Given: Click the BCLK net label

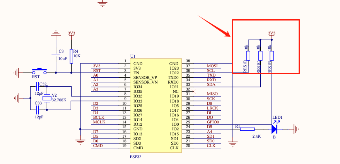Looking at the screenshot, I should (98, 117).
